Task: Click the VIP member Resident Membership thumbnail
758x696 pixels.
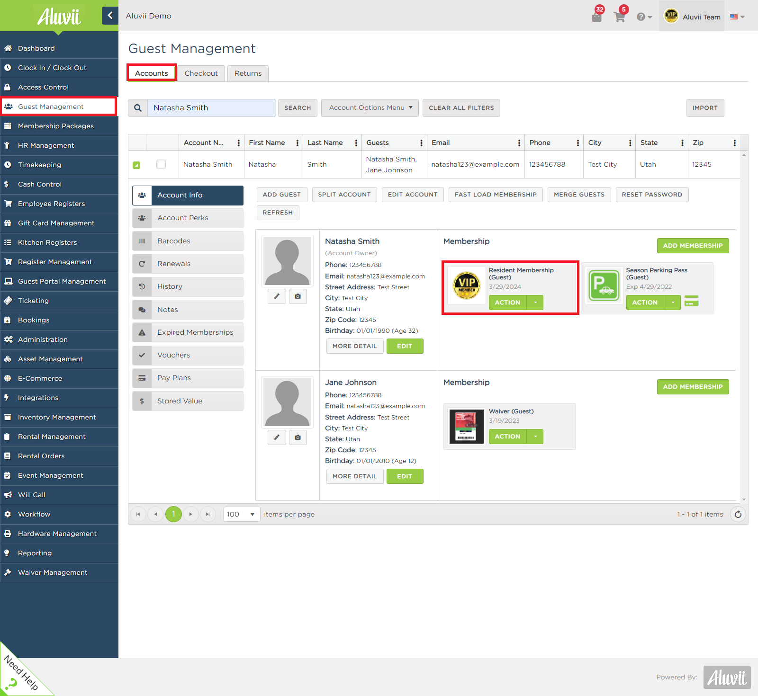Action: [467, 286]
